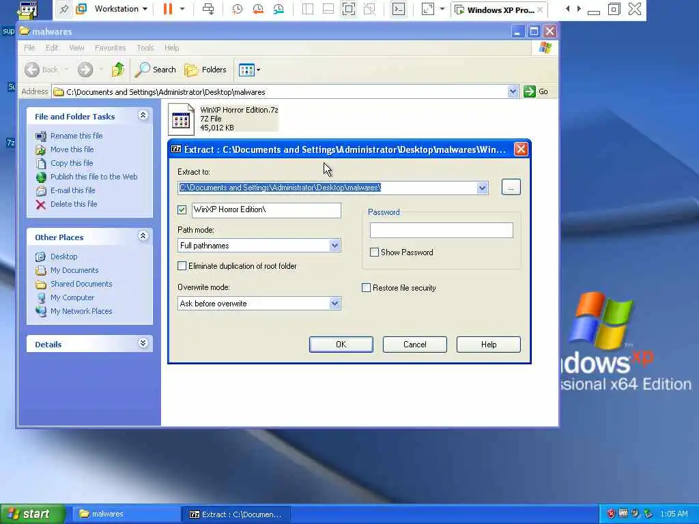Enter full screen mode
The height and width of the screenshot is (524, 699).
tap(349, 9)
